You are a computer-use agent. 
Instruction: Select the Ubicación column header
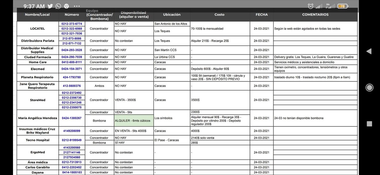point(172,15)
